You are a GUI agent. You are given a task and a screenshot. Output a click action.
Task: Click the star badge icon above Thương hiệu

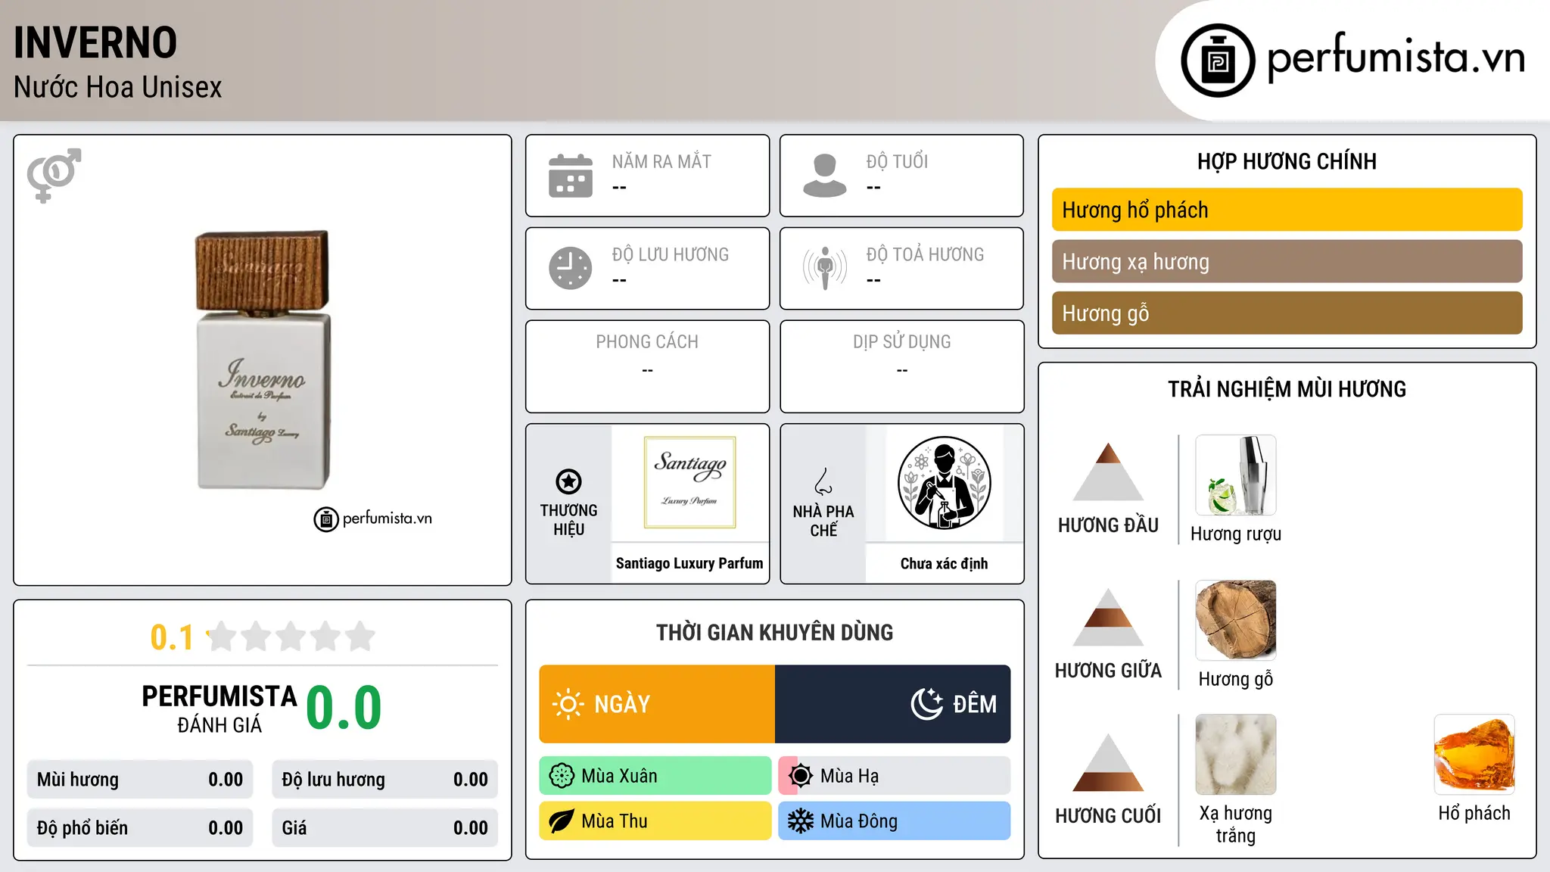tap(568, 481)
